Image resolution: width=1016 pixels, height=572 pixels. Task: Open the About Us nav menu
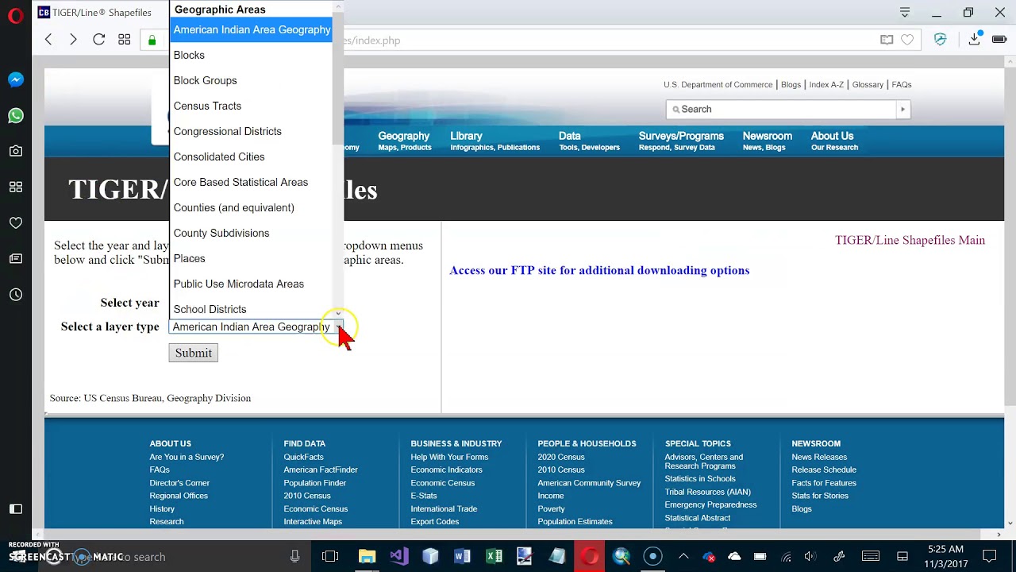click(x=834, y=141)
